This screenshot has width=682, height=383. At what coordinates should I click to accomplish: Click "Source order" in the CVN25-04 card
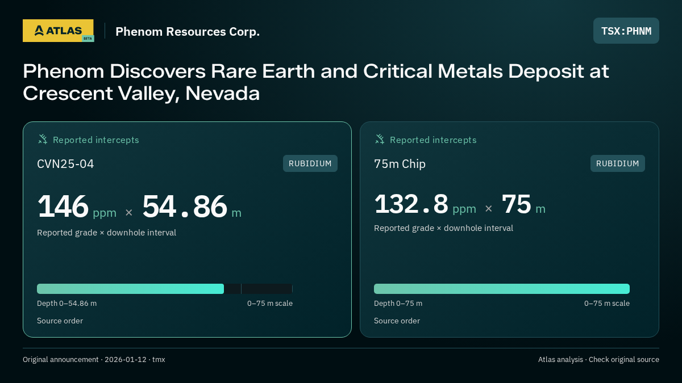60,321
